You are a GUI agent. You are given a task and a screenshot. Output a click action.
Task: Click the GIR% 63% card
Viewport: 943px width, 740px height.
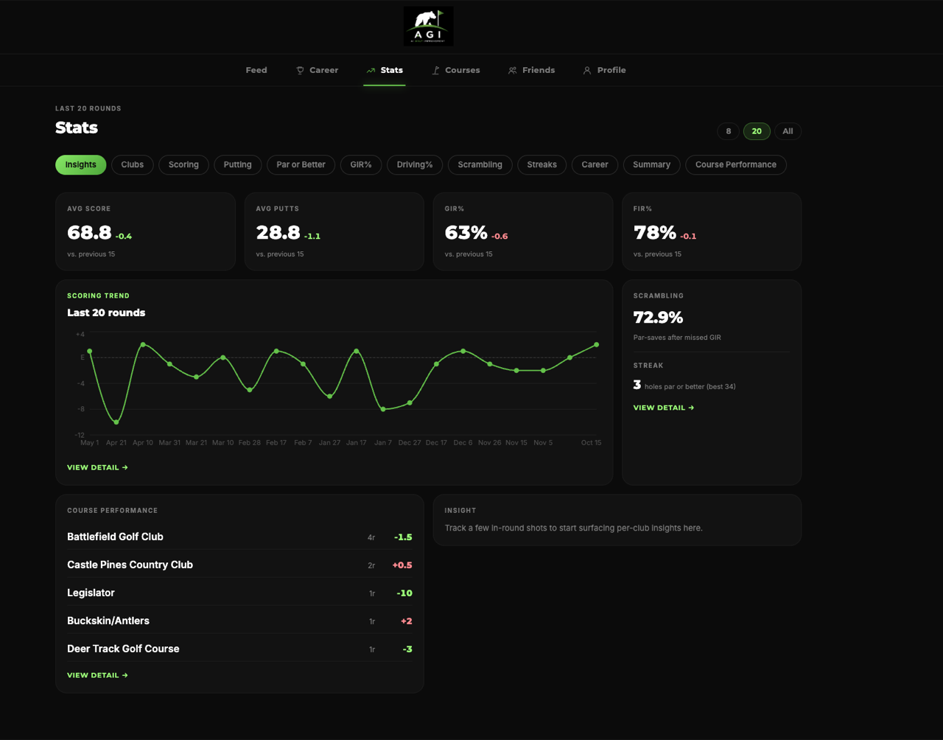(523, 231)
